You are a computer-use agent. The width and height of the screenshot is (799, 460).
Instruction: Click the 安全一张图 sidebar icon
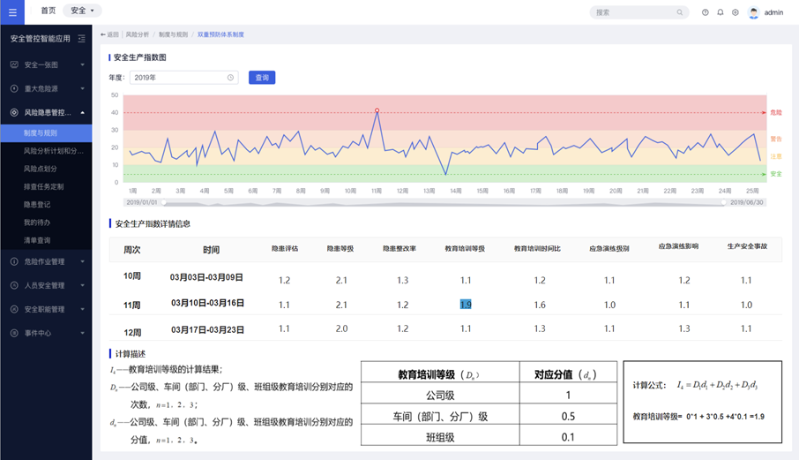pos(14,64)
